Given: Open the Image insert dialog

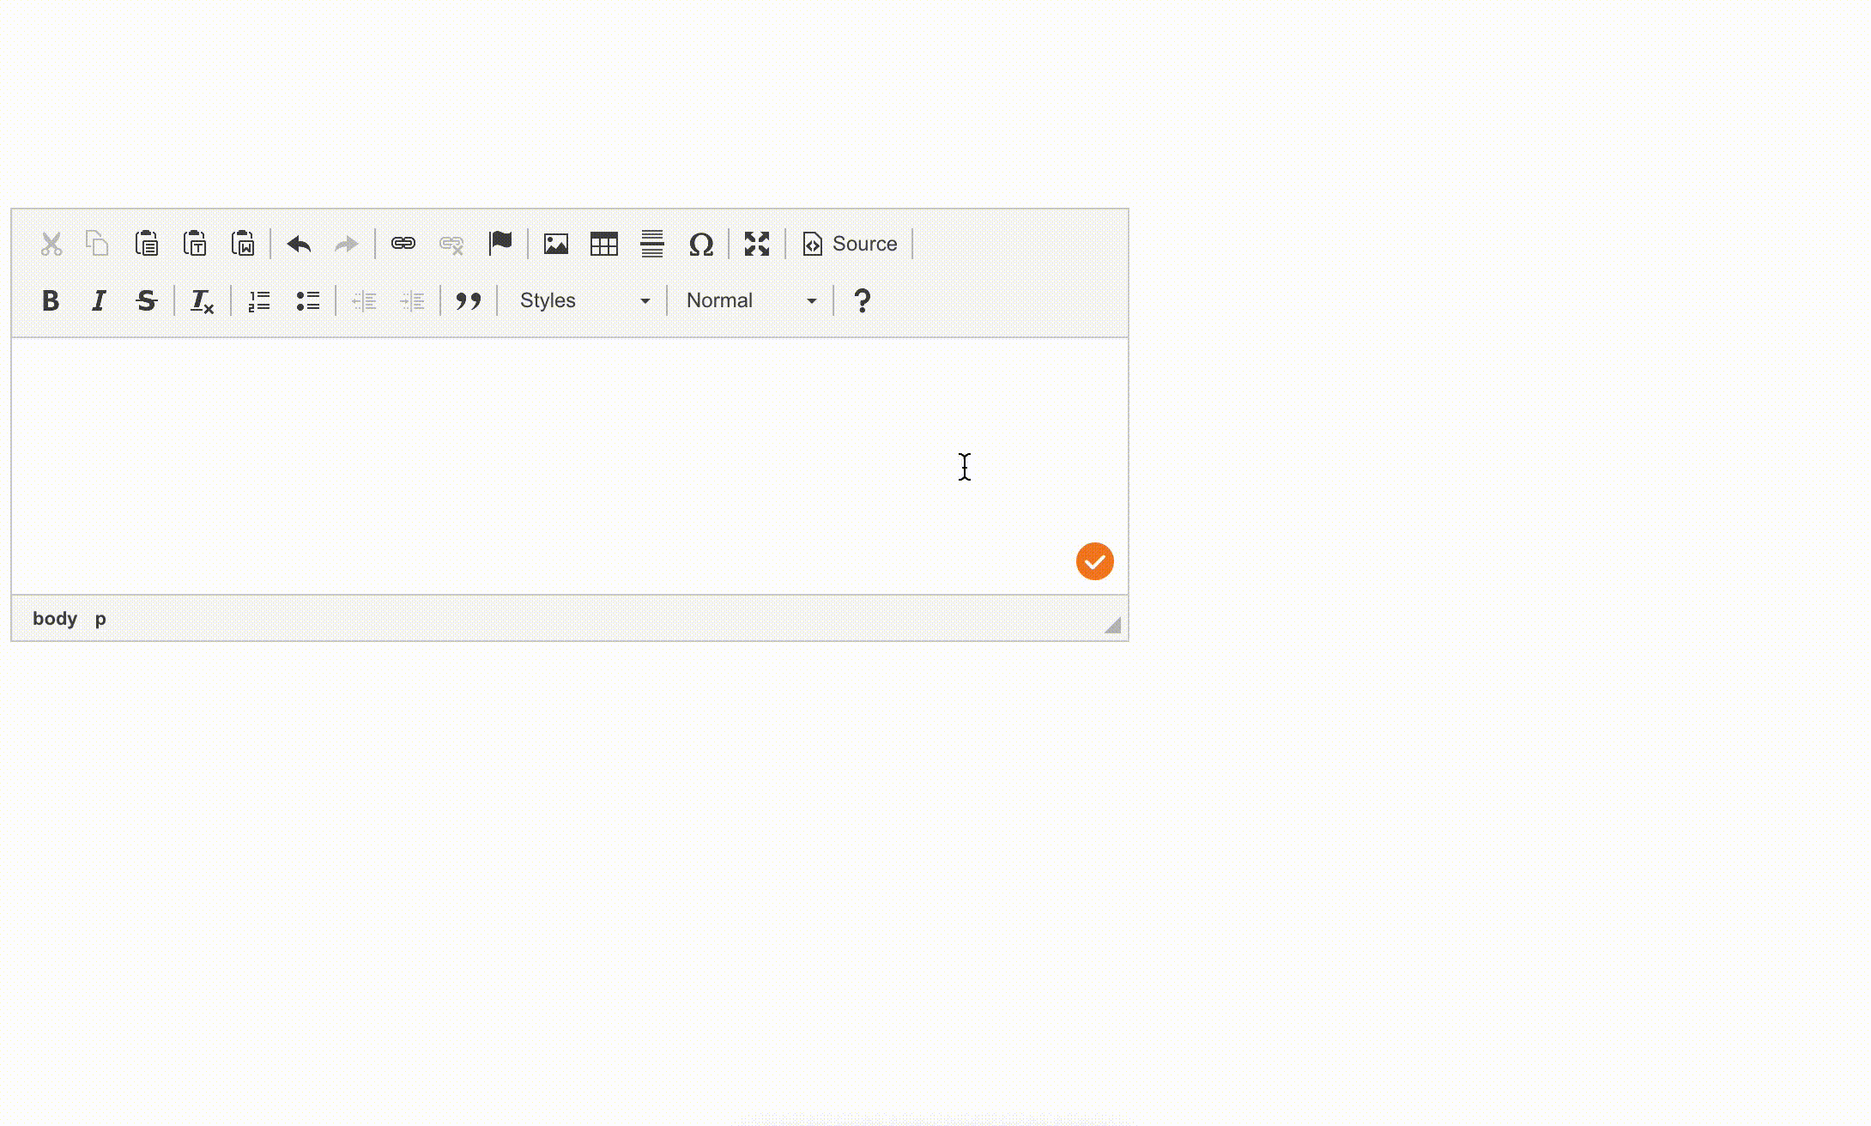Looking at the screenshot, I should (x=556, y=244).
